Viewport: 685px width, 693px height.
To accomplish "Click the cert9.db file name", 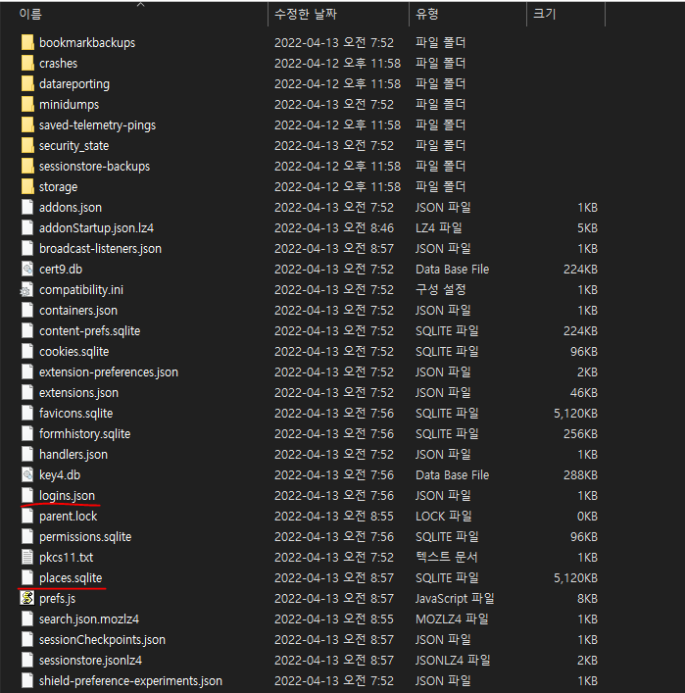I will 61,270.
